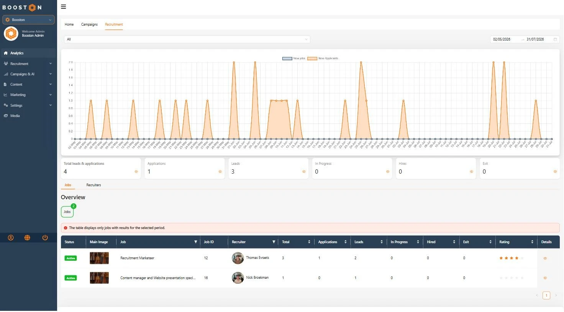
Task: View details eye on In Progress card
Action: pos(388,172)
